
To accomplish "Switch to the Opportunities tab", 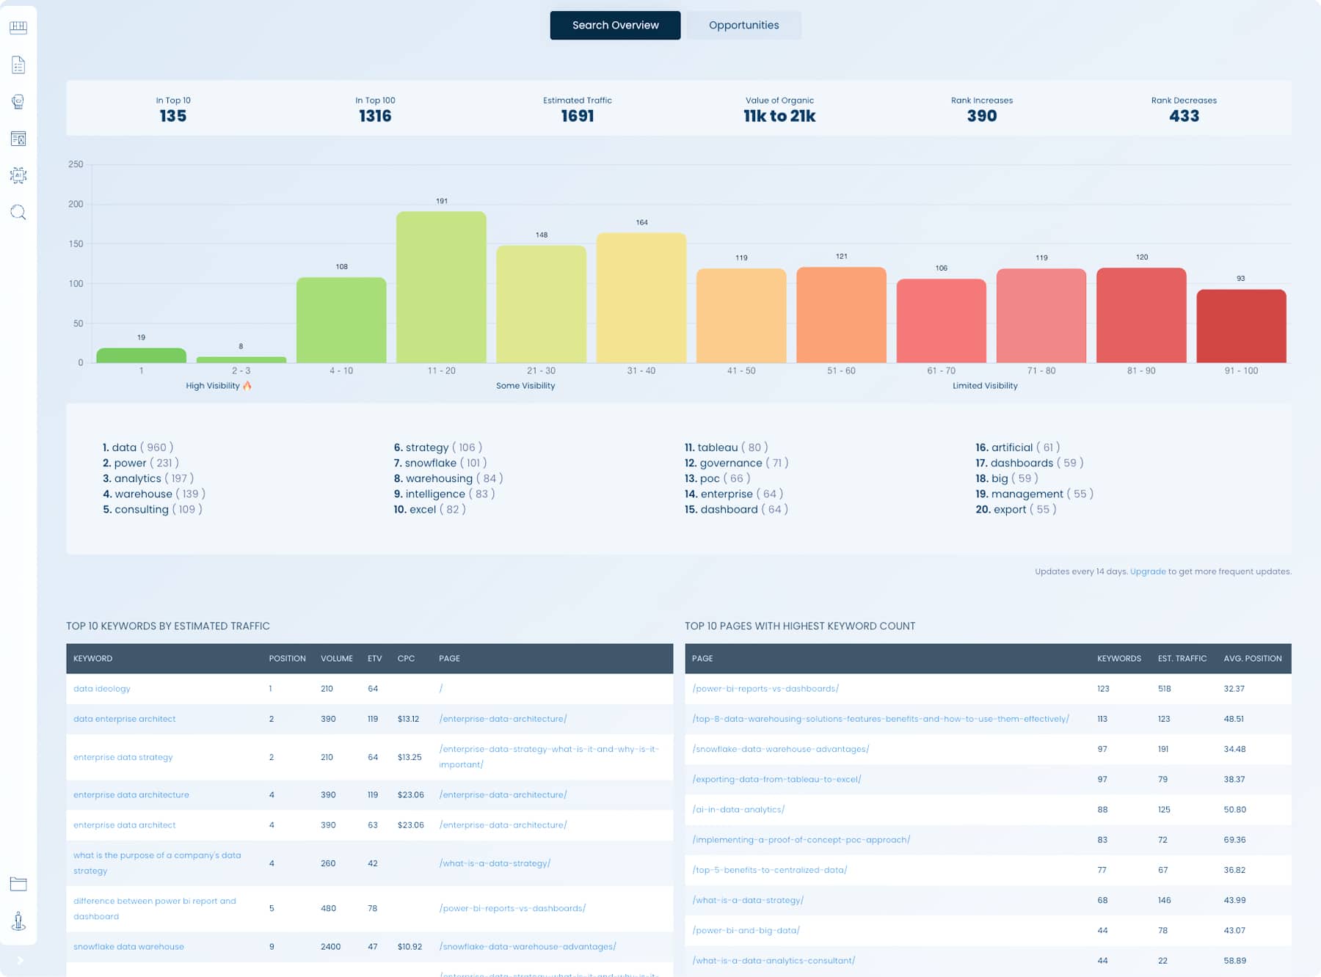I will pos(743,25).
